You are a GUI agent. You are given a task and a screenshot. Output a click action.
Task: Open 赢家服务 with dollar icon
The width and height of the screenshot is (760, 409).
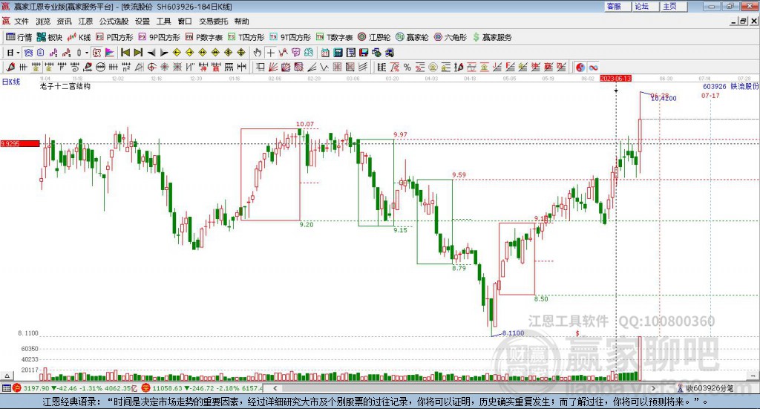point(492,37)
